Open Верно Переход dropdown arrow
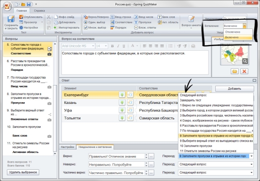The width and height of the screenshot is (260, 181). pos(252,156)
